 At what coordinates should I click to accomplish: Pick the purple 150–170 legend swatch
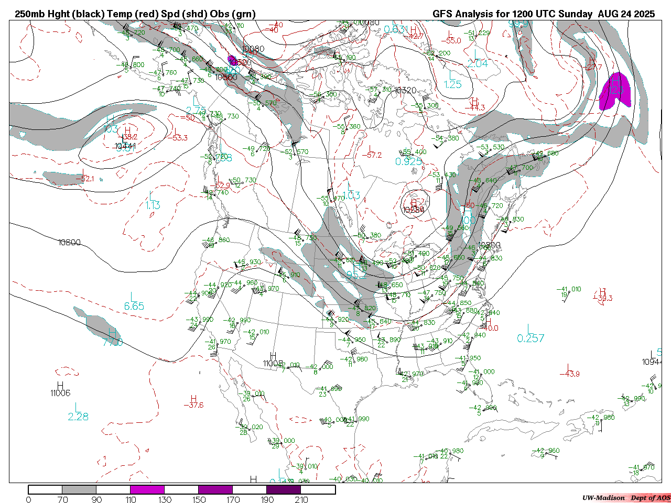point(215,489)
